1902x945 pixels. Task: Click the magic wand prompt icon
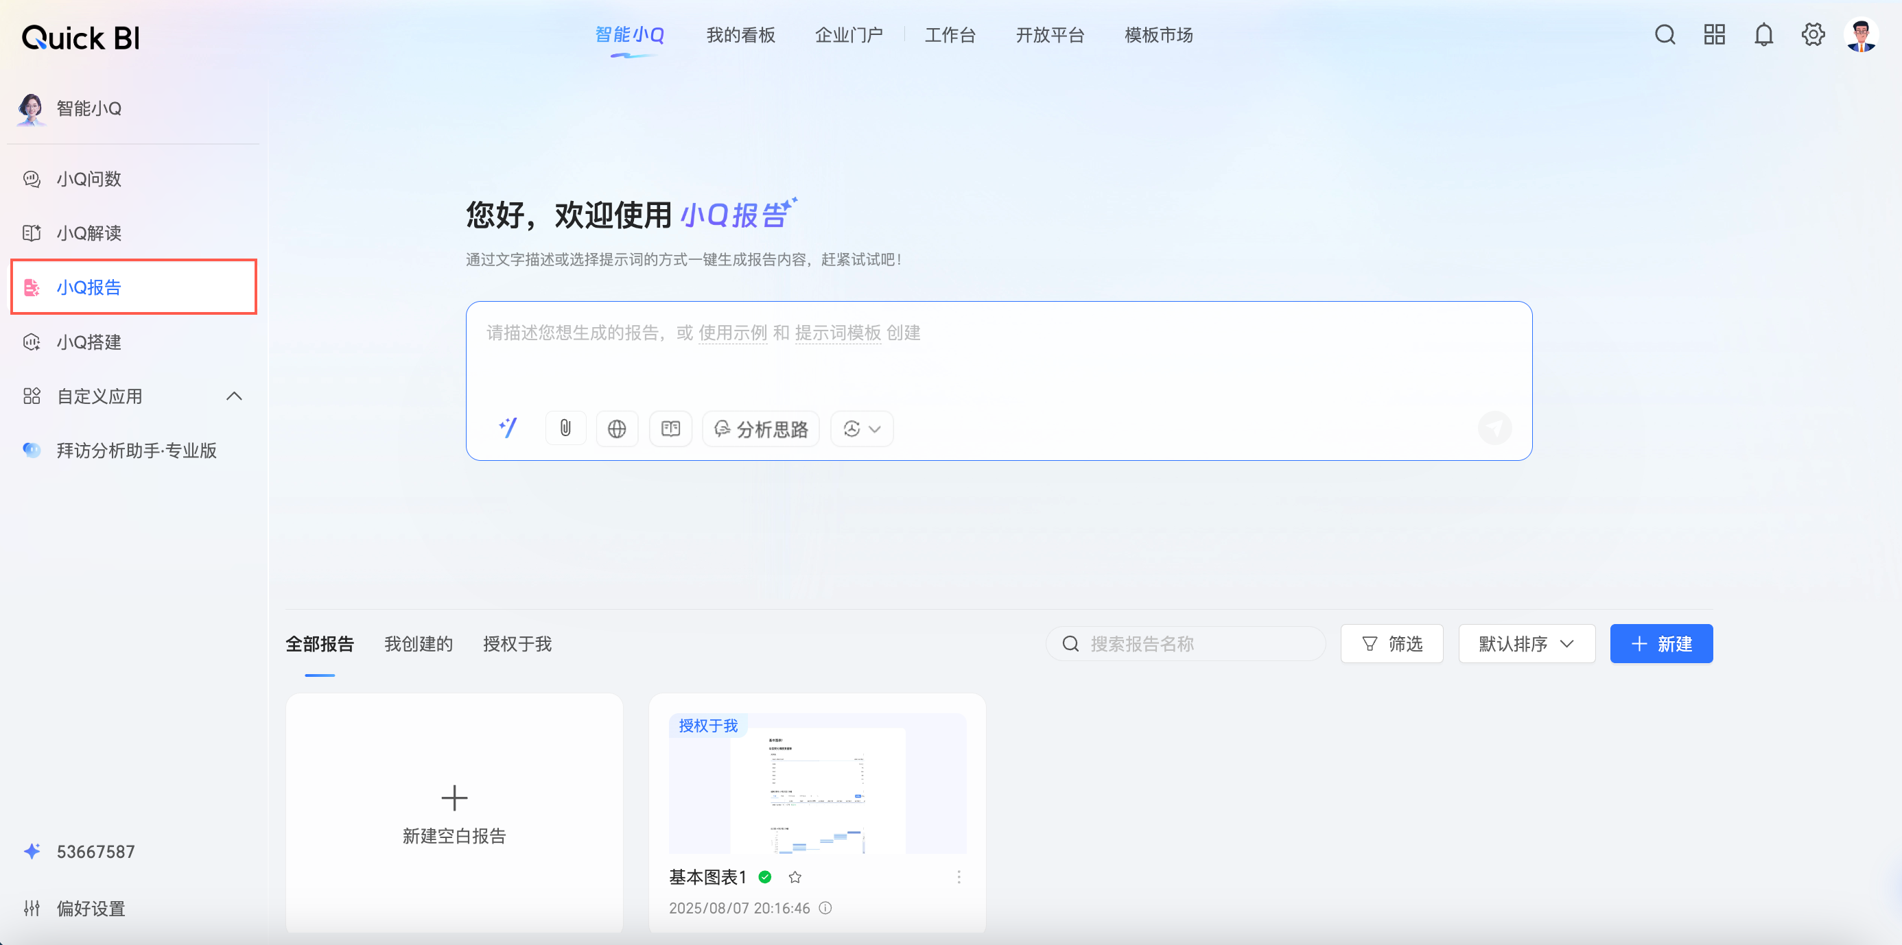(x=508, y=428)
